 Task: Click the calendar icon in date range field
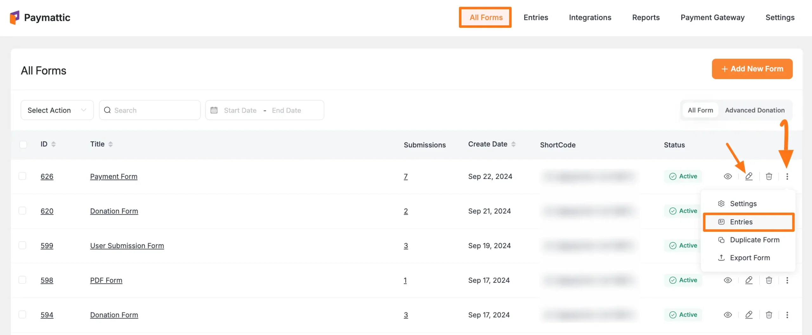214,110
